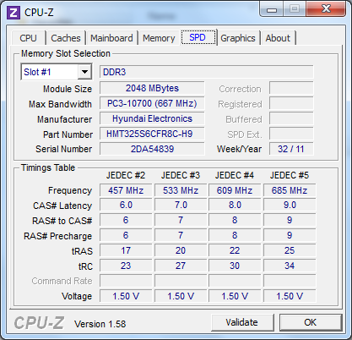Select the Serial Number field 2DA54839
352x340 pixels.
pos(152,149)
